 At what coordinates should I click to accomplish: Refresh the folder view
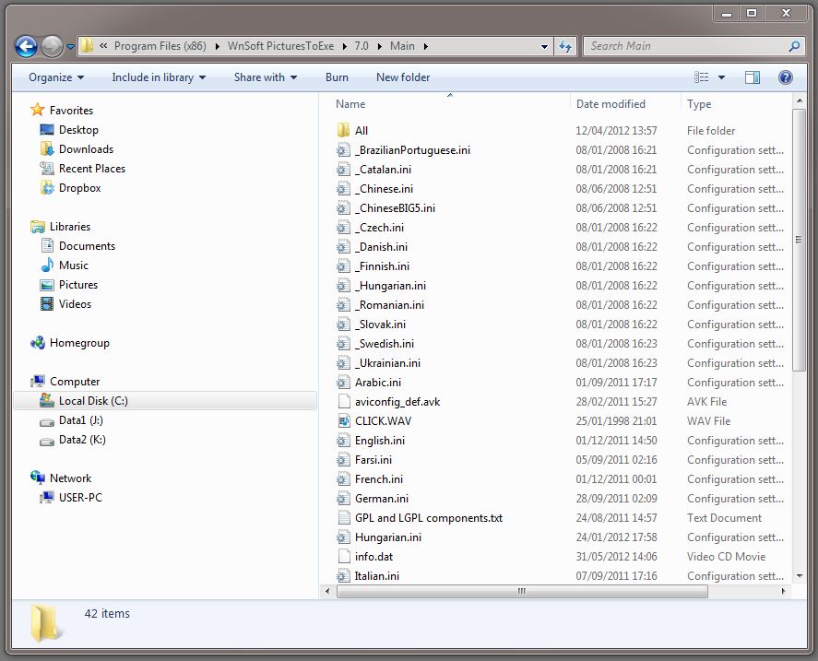565,46
